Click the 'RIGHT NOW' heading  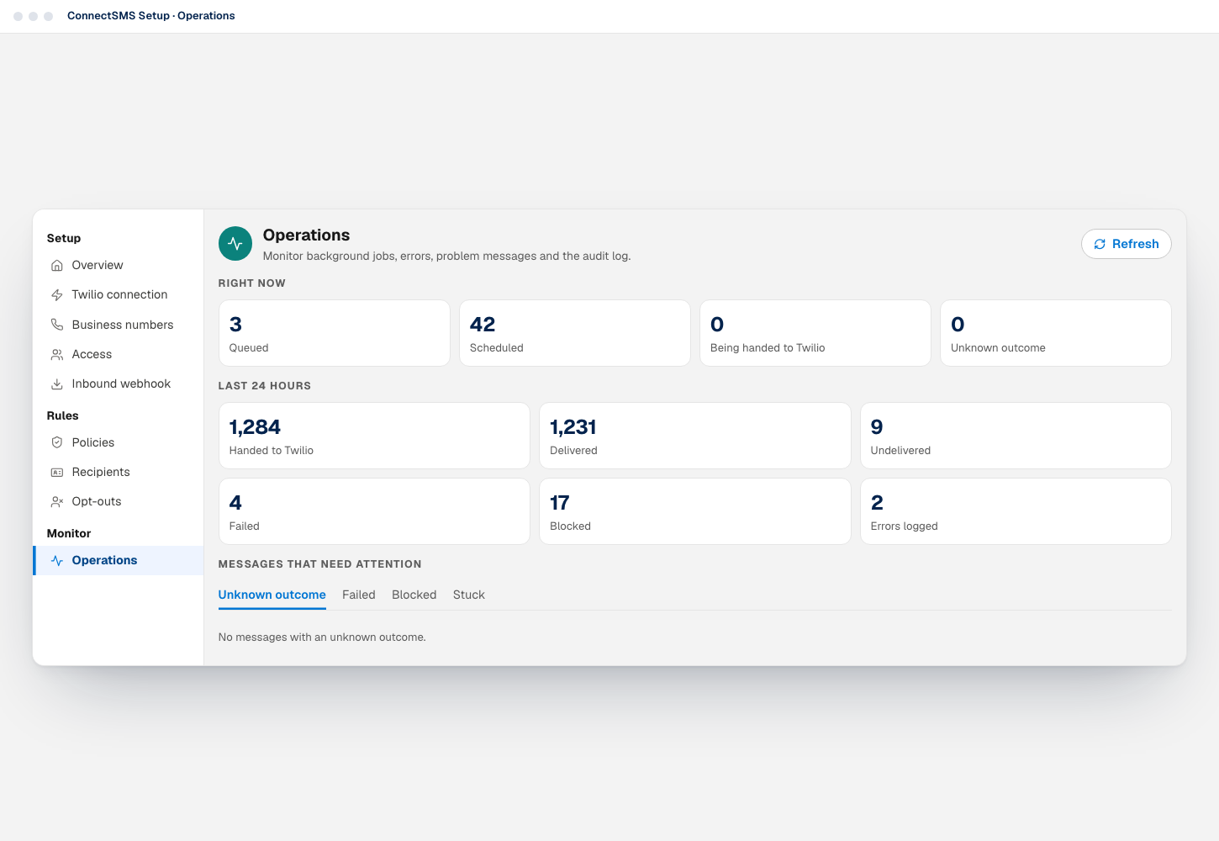coord(252,283)
